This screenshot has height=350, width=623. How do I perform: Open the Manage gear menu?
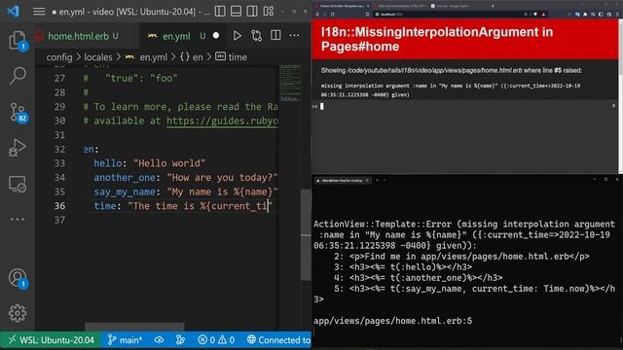click(x=18, y=313)
